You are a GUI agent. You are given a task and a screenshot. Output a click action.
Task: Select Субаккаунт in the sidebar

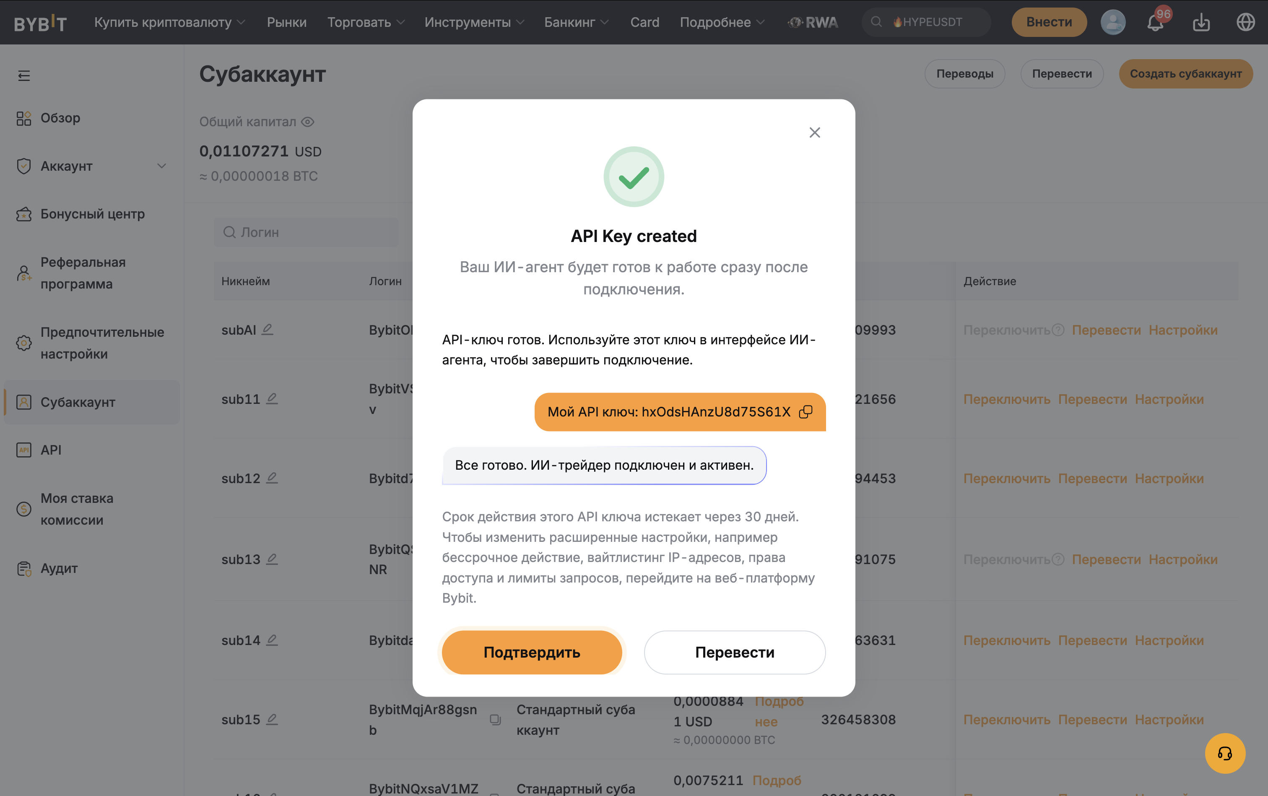coord(91,402)
